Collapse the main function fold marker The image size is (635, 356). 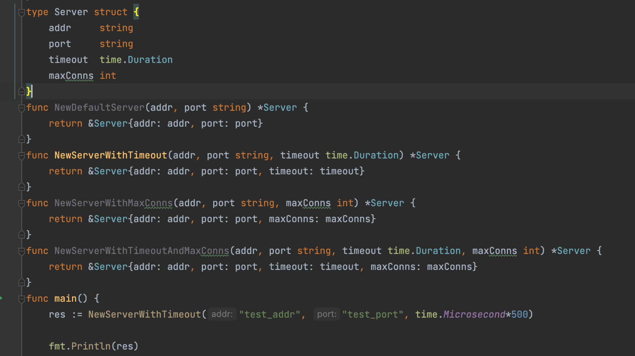[21, 299]
